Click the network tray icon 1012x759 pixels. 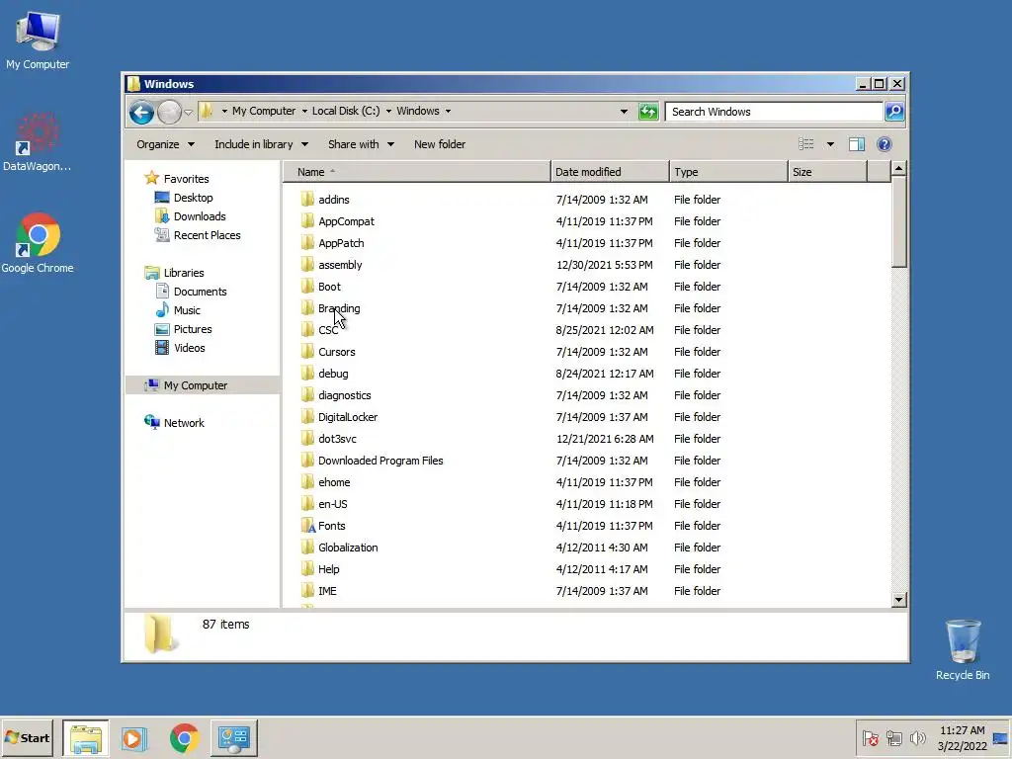(x=893, y=737)
